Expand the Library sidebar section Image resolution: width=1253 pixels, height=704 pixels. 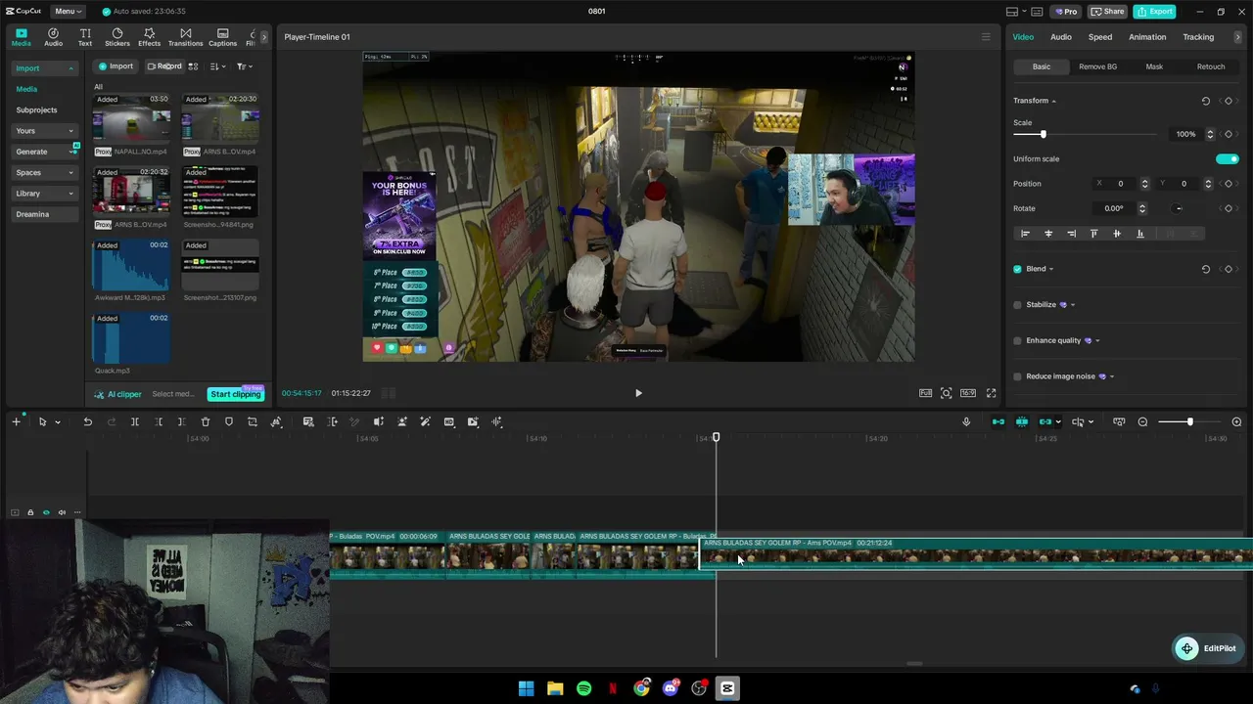pos(44,194)
